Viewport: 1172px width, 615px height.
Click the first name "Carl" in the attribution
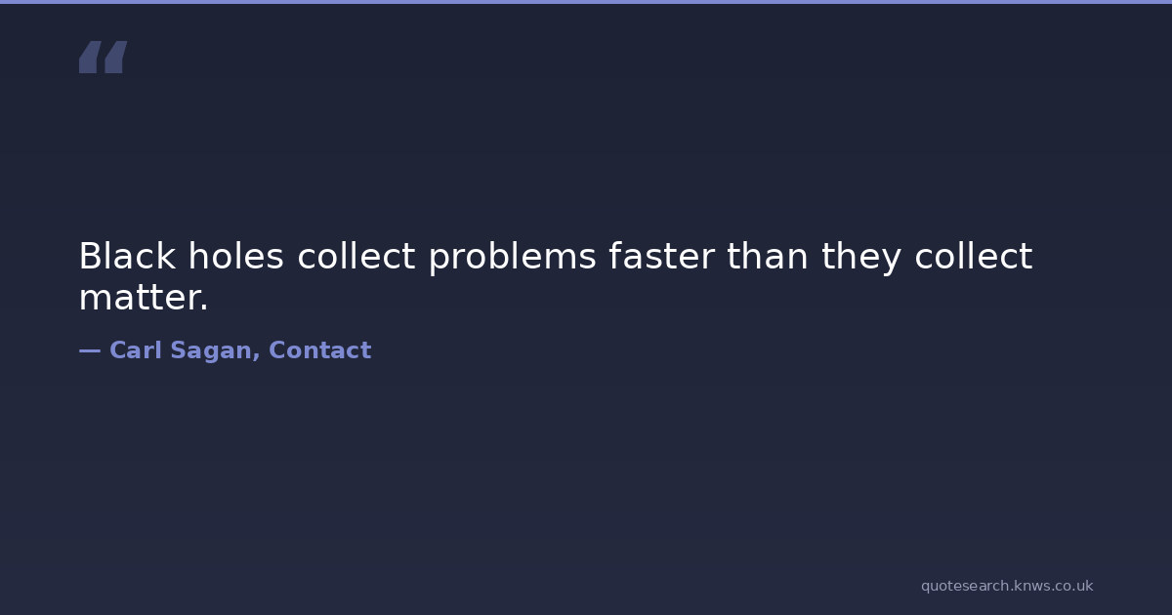click(x=134, y=350)
